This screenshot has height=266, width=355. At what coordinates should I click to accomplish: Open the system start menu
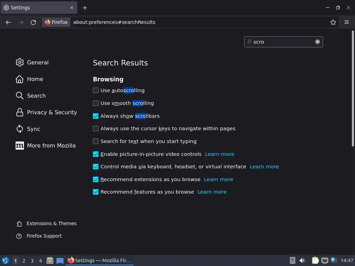point(6,260)
